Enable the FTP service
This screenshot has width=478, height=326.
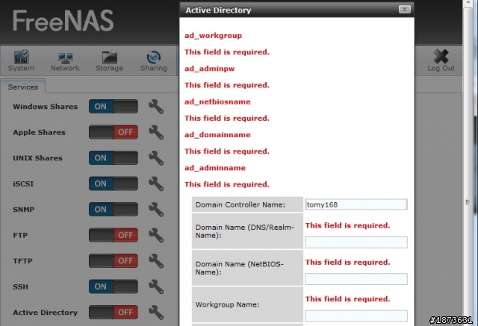point(114,235)
